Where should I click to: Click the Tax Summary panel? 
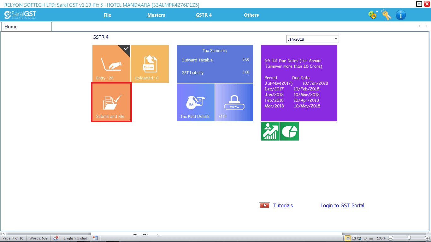[x=215, y=64]
